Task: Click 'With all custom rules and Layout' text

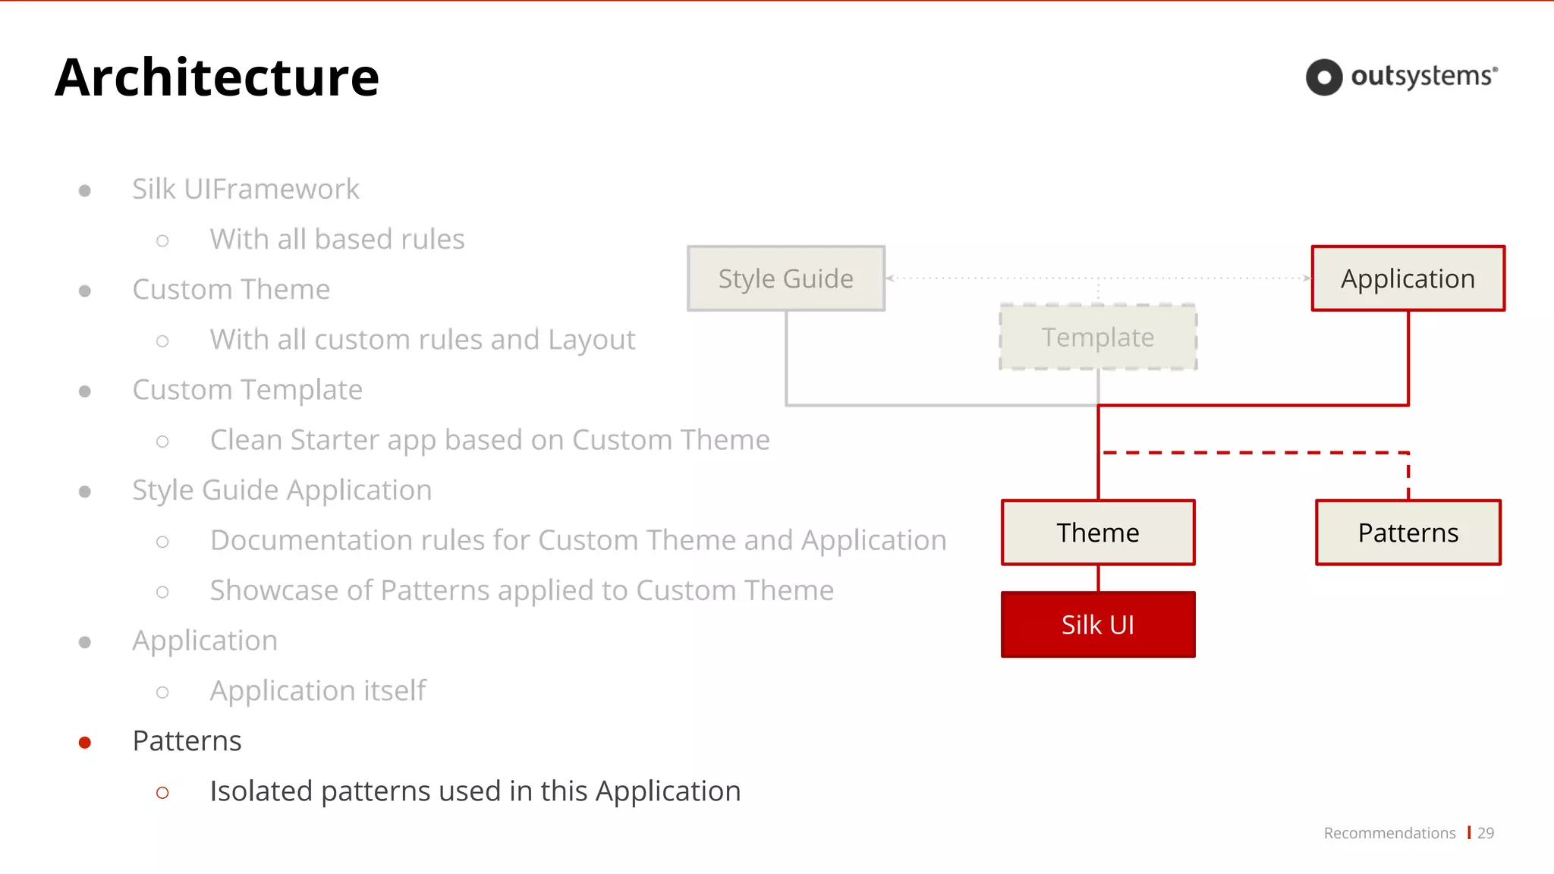Action: [423, 340]
